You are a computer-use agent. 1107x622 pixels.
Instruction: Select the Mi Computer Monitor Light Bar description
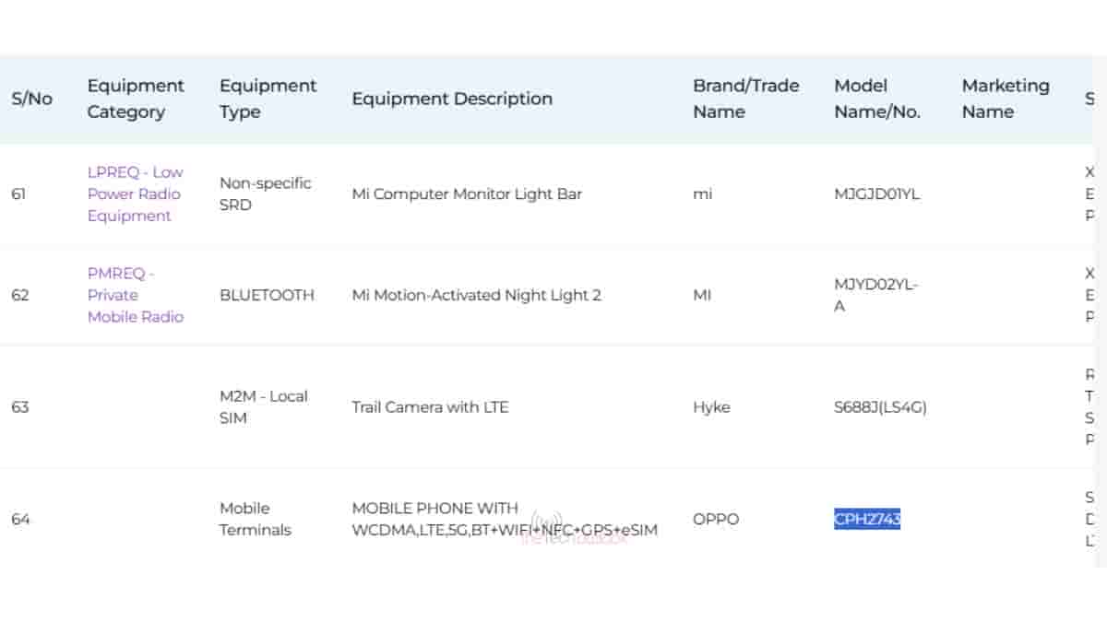(467, 194)
